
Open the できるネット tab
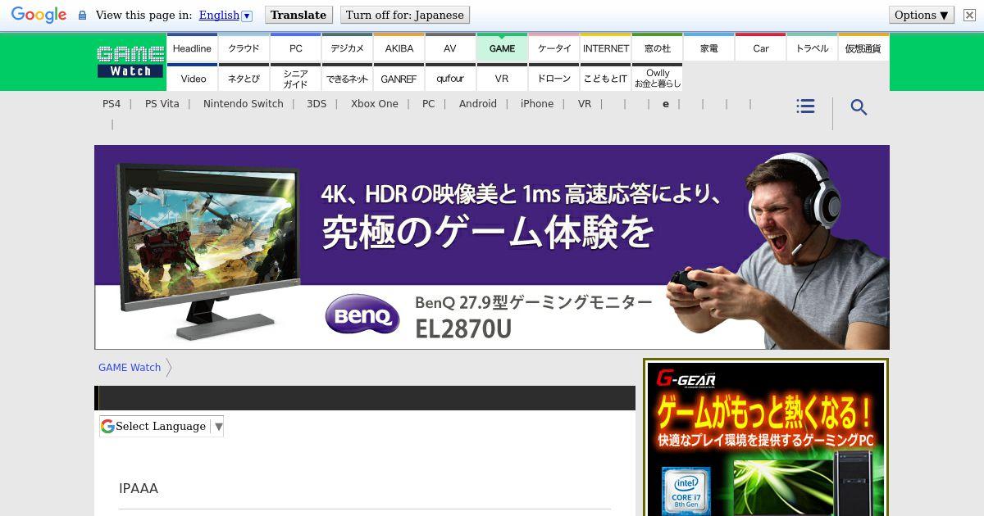click(x=347, y=78)
